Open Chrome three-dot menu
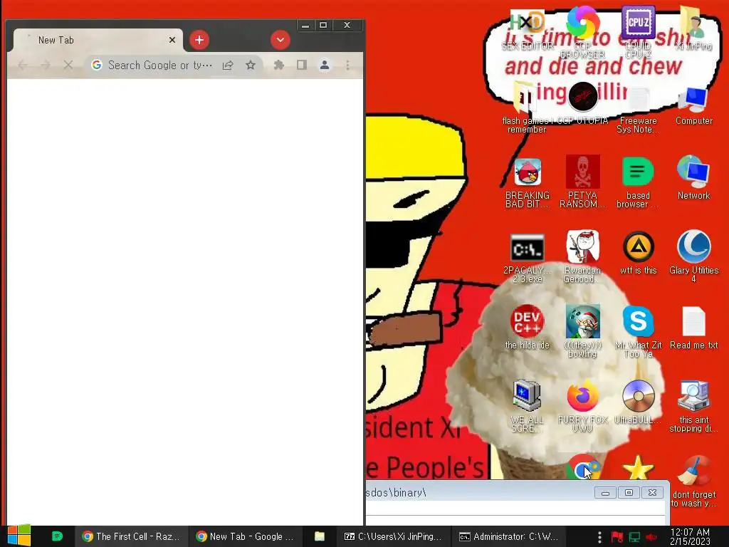Image resolution: width=729 pixels, height=547 pixels. click(347, 65)
